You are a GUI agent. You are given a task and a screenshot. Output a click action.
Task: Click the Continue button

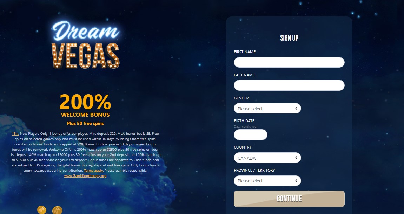tap(289, 199)
